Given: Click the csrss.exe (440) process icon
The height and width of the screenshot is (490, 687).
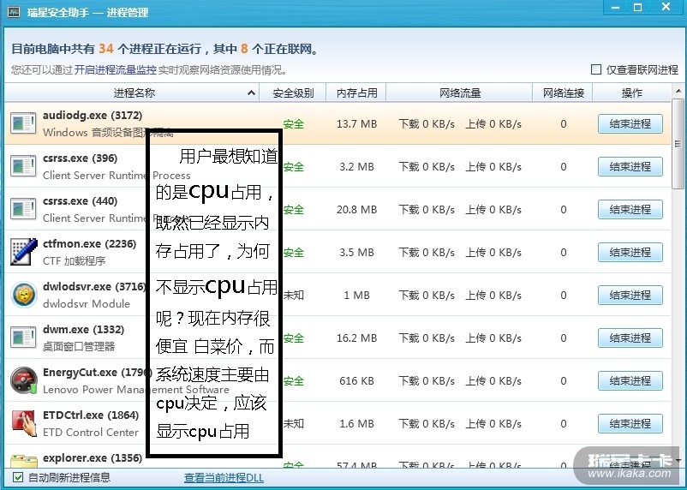Looking at the screenshot, I should [x=23, y=210].
